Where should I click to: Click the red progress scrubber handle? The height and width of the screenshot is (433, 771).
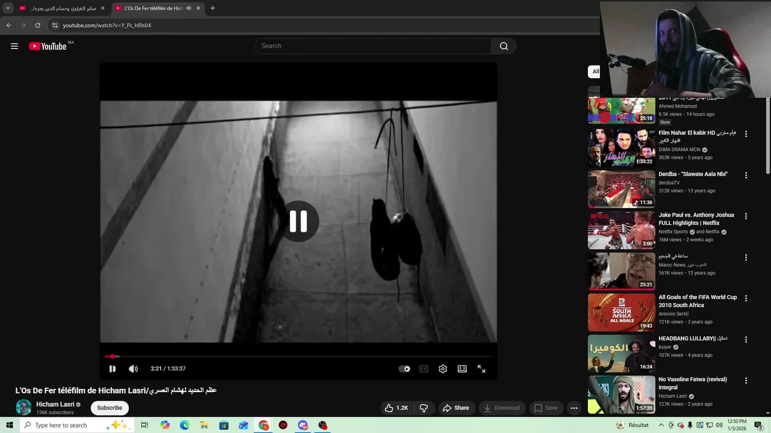[112, 357]
